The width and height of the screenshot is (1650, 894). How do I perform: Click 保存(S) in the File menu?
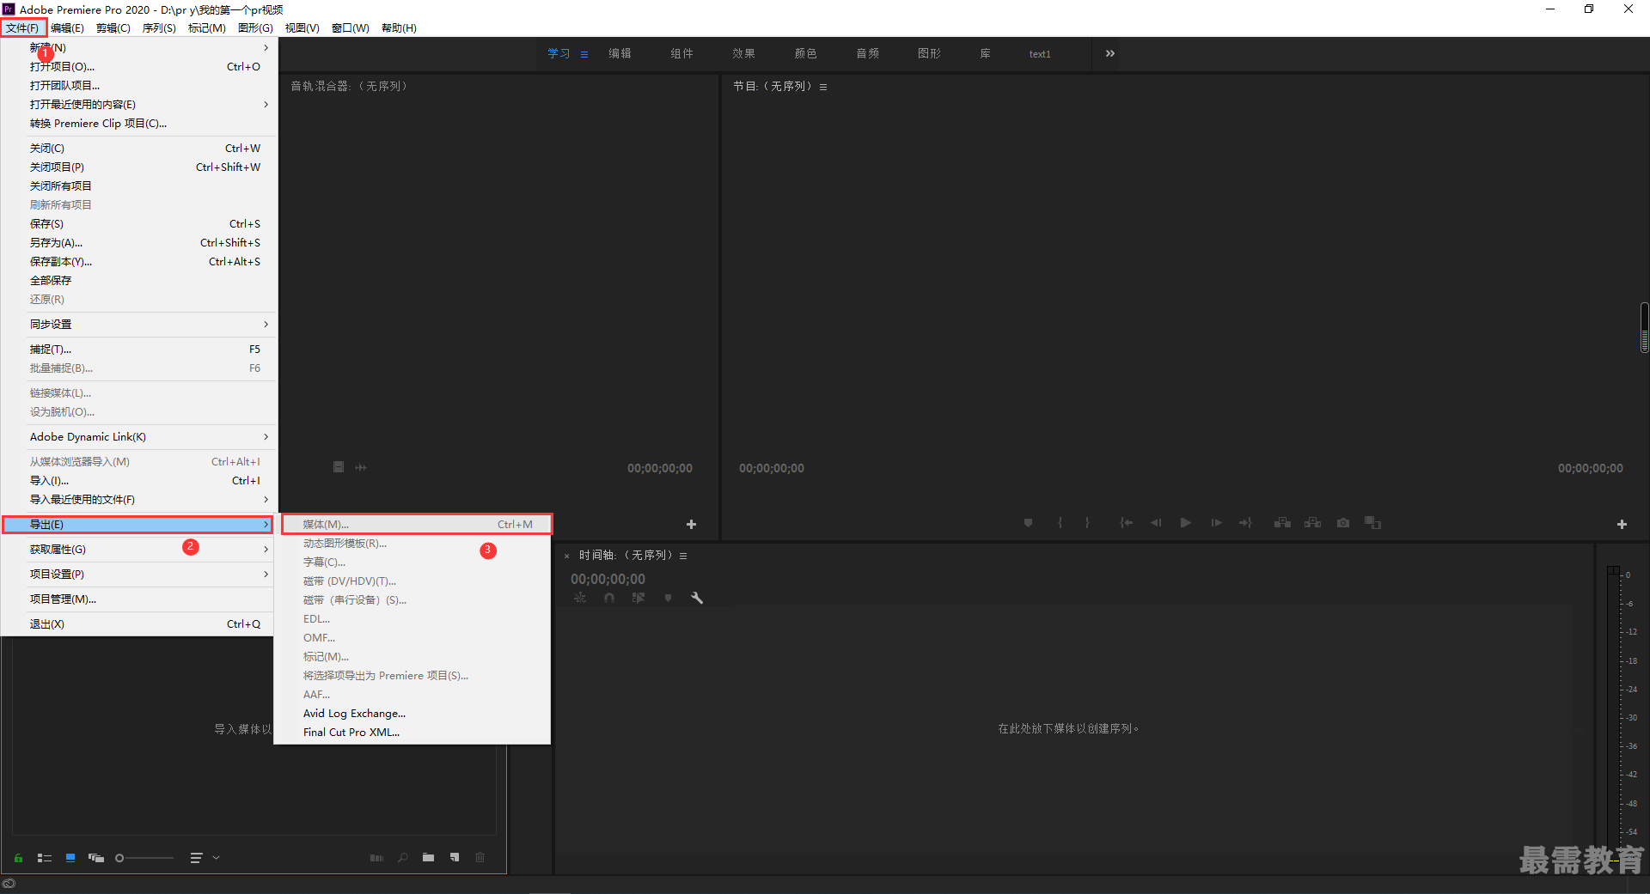[x=138, y=224]
